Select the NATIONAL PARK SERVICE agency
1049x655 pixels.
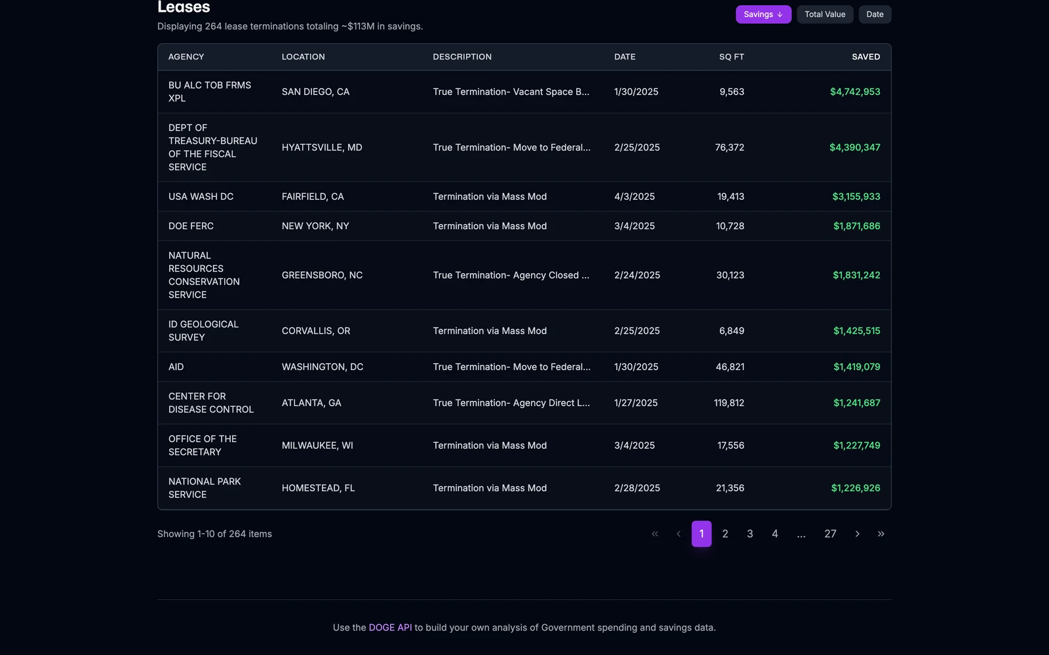pos(205,488)
